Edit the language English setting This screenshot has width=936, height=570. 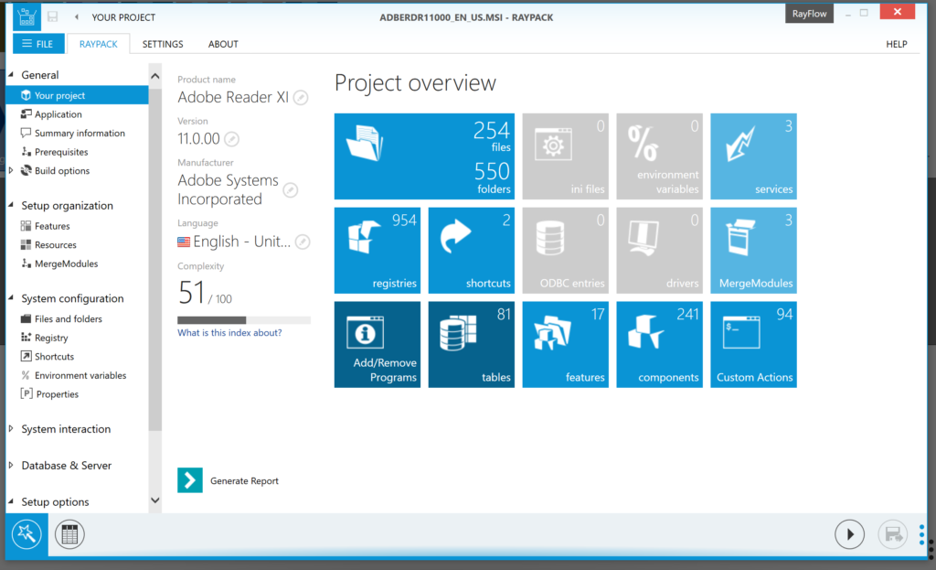[303, 242]
